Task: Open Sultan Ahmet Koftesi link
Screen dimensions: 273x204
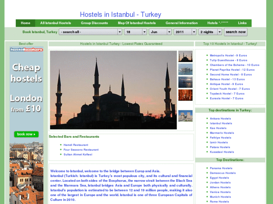Action: [78, 155]
